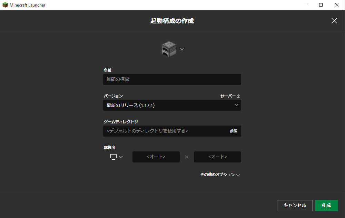Screen dimensions: 345x218
Task: Click the 名前 field showing 無題の構成
Action: [172, 79]
